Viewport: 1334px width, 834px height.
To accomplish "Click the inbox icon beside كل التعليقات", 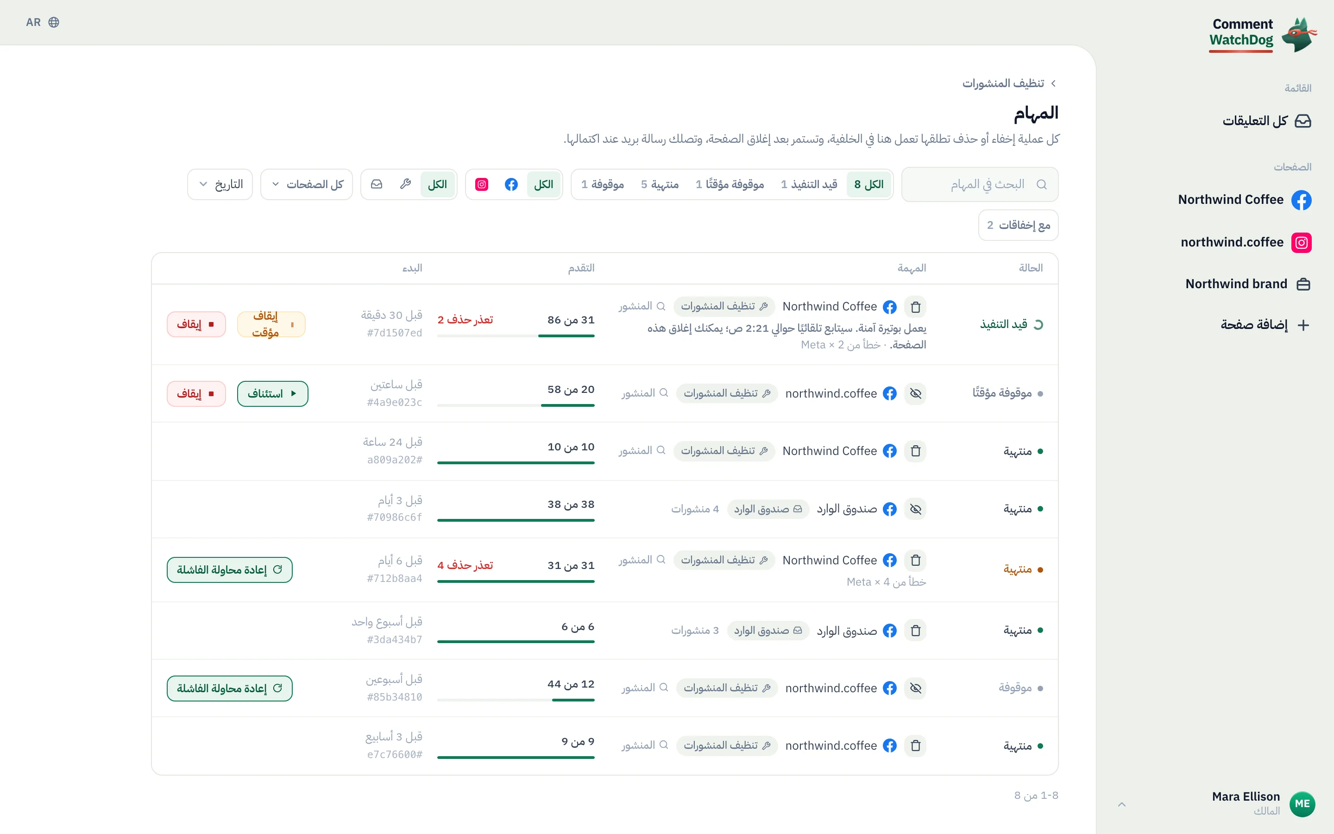I will [x=1303, y=121].
